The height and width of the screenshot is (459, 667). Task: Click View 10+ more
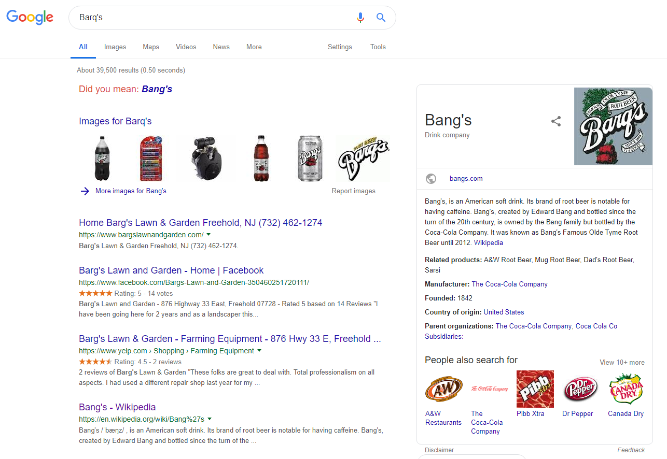pyautogui.click(x=622, y=363)
